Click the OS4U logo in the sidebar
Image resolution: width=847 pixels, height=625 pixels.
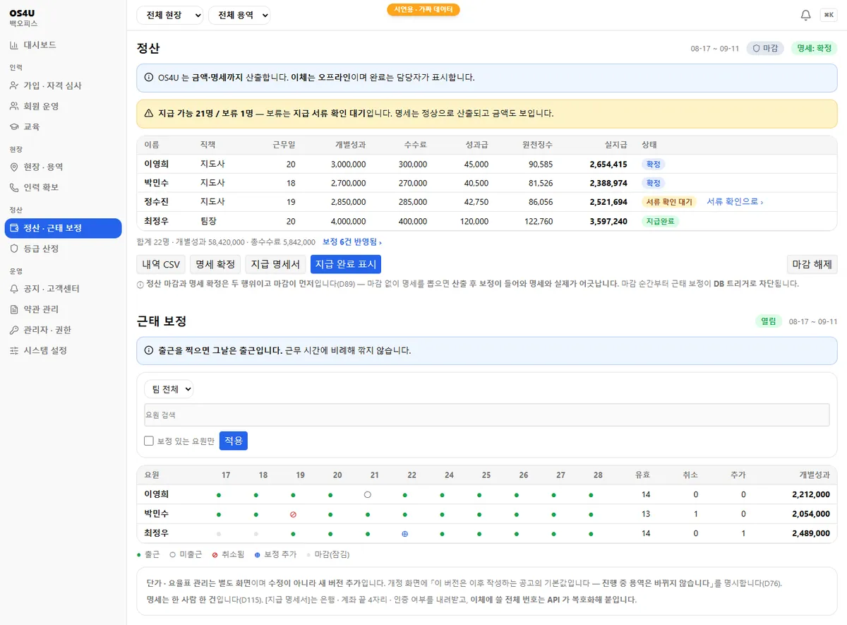[x=23, y=13]
